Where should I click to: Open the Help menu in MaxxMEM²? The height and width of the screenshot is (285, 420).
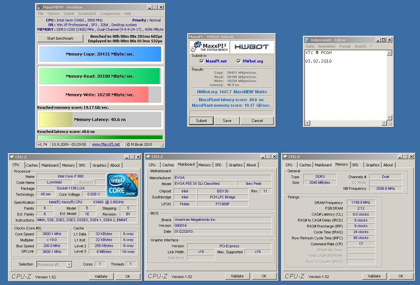pos(128,14)
